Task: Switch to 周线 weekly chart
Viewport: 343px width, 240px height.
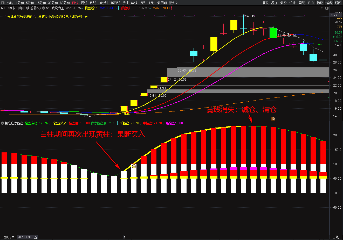Action: pos(84,3)
